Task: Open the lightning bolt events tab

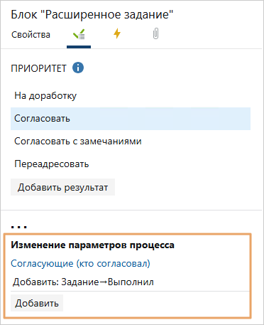Action: [117, 33]
